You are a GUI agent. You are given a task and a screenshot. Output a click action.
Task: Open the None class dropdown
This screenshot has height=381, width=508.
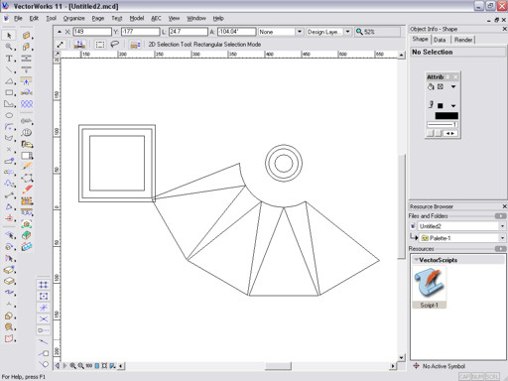pyautogui.click(x=299, y=32)
